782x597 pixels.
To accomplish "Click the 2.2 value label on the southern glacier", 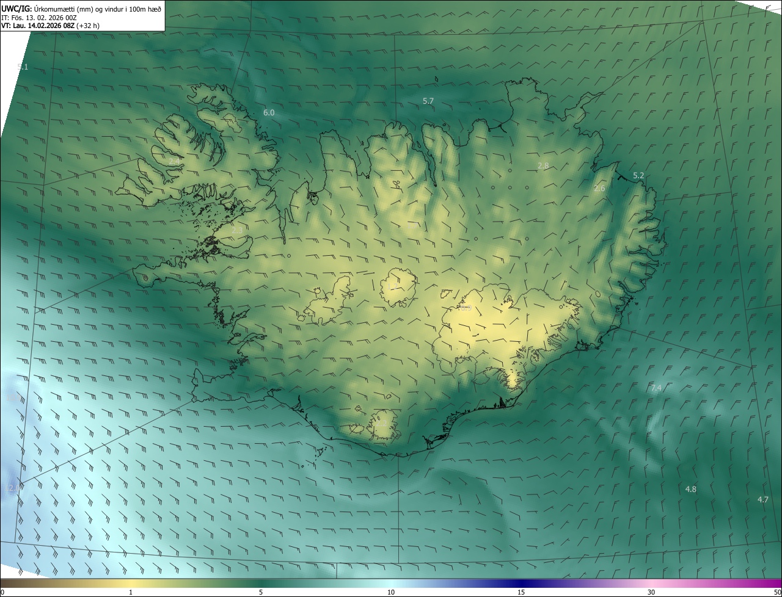I will coord(381,422).
